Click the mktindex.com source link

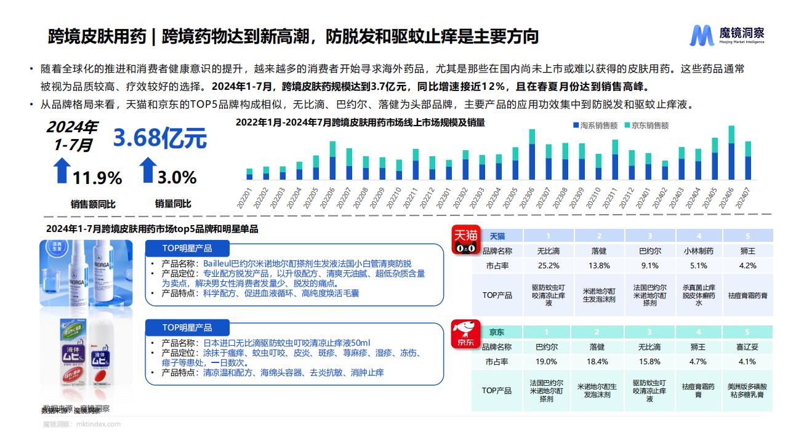81,424
